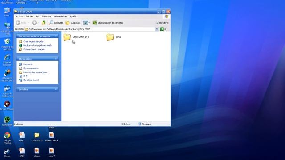The width and height of the screenshot is (285, 160).
Task: Launch Internet Explorer from the desktop
Action: 7,60
